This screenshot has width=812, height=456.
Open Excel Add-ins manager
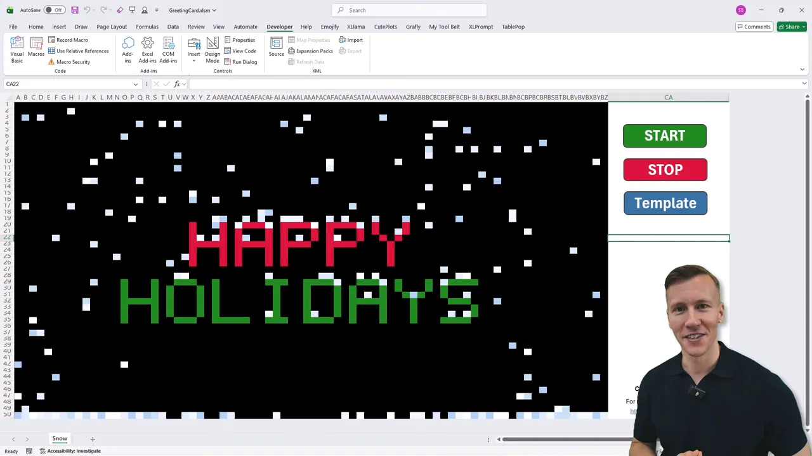pos(147,49)
